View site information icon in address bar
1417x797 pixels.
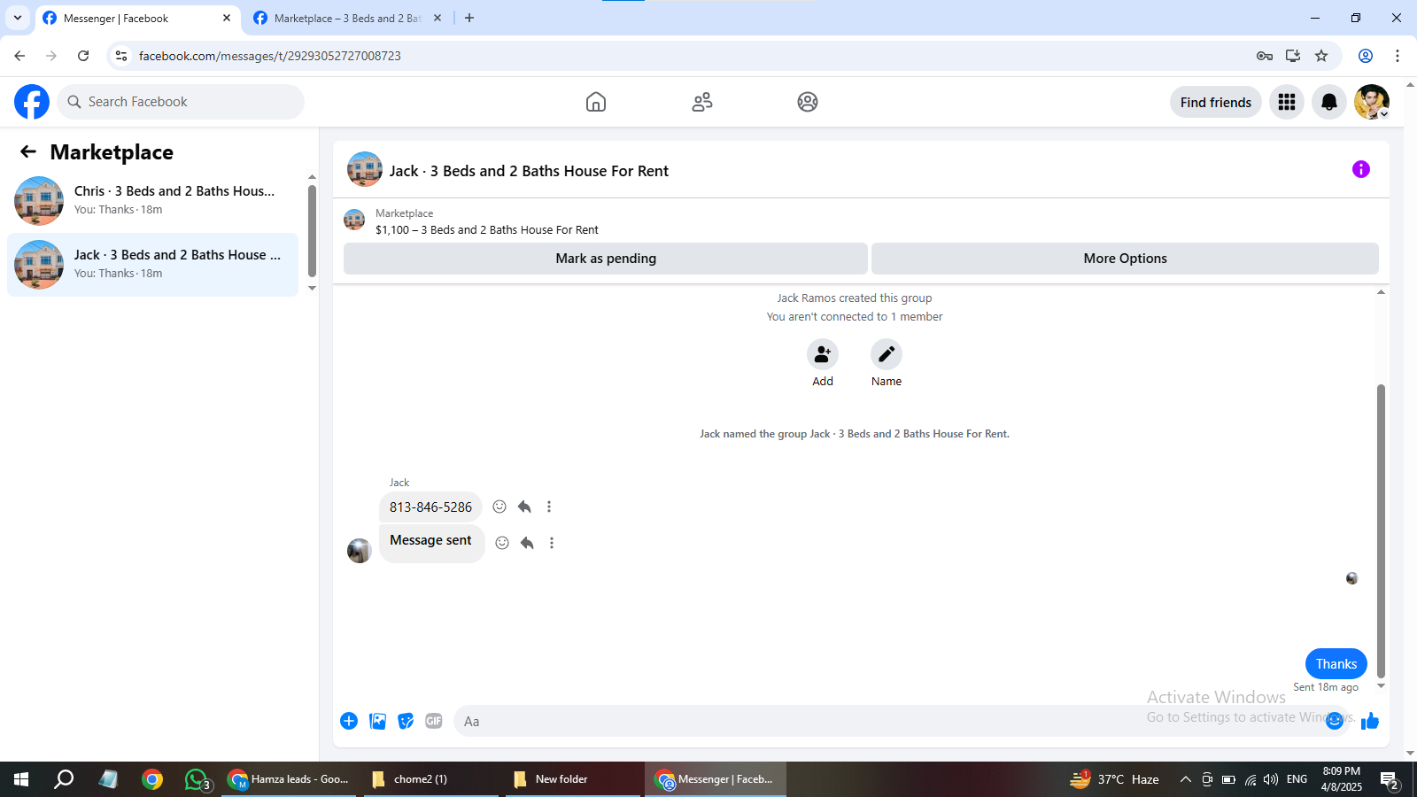[121, 56]
